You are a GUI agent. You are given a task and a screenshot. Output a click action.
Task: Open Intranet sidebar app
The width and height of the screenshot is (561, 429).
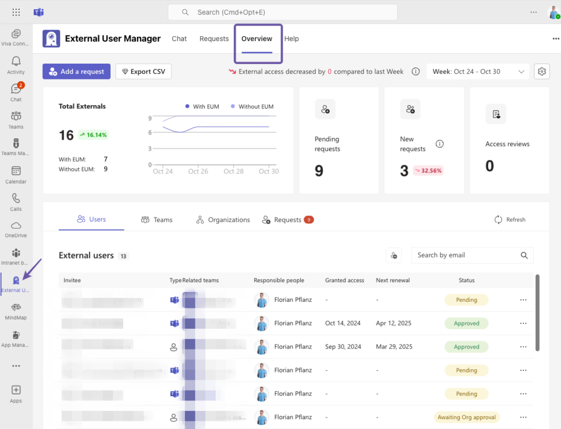[x=16, y=256]
